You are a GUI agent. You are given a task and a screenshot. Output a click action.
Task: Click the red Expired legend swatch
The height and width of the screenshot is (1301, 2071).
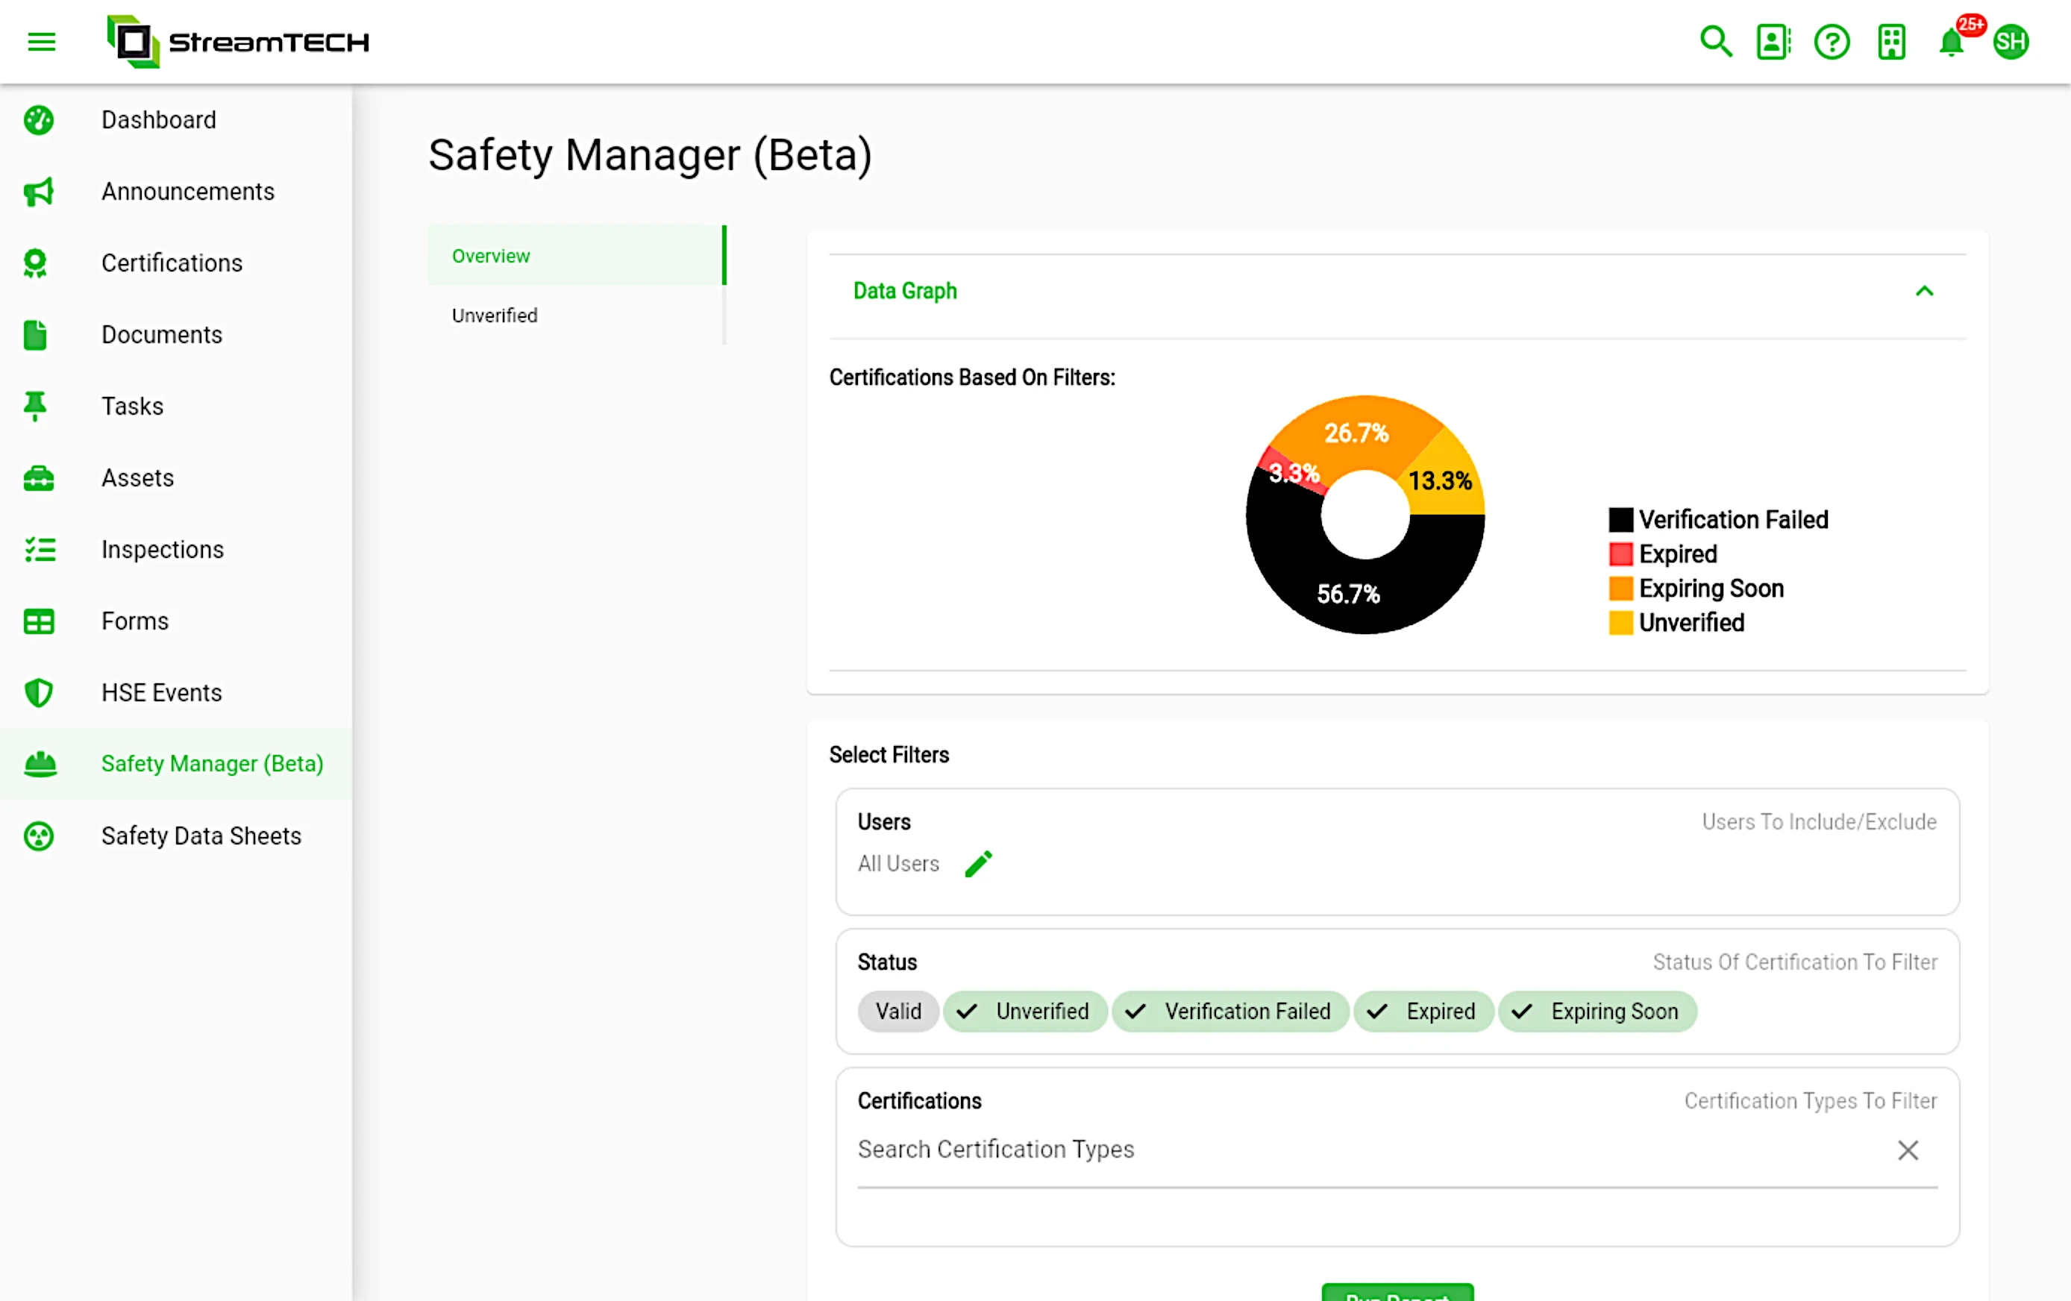[x=1620, y=554]
